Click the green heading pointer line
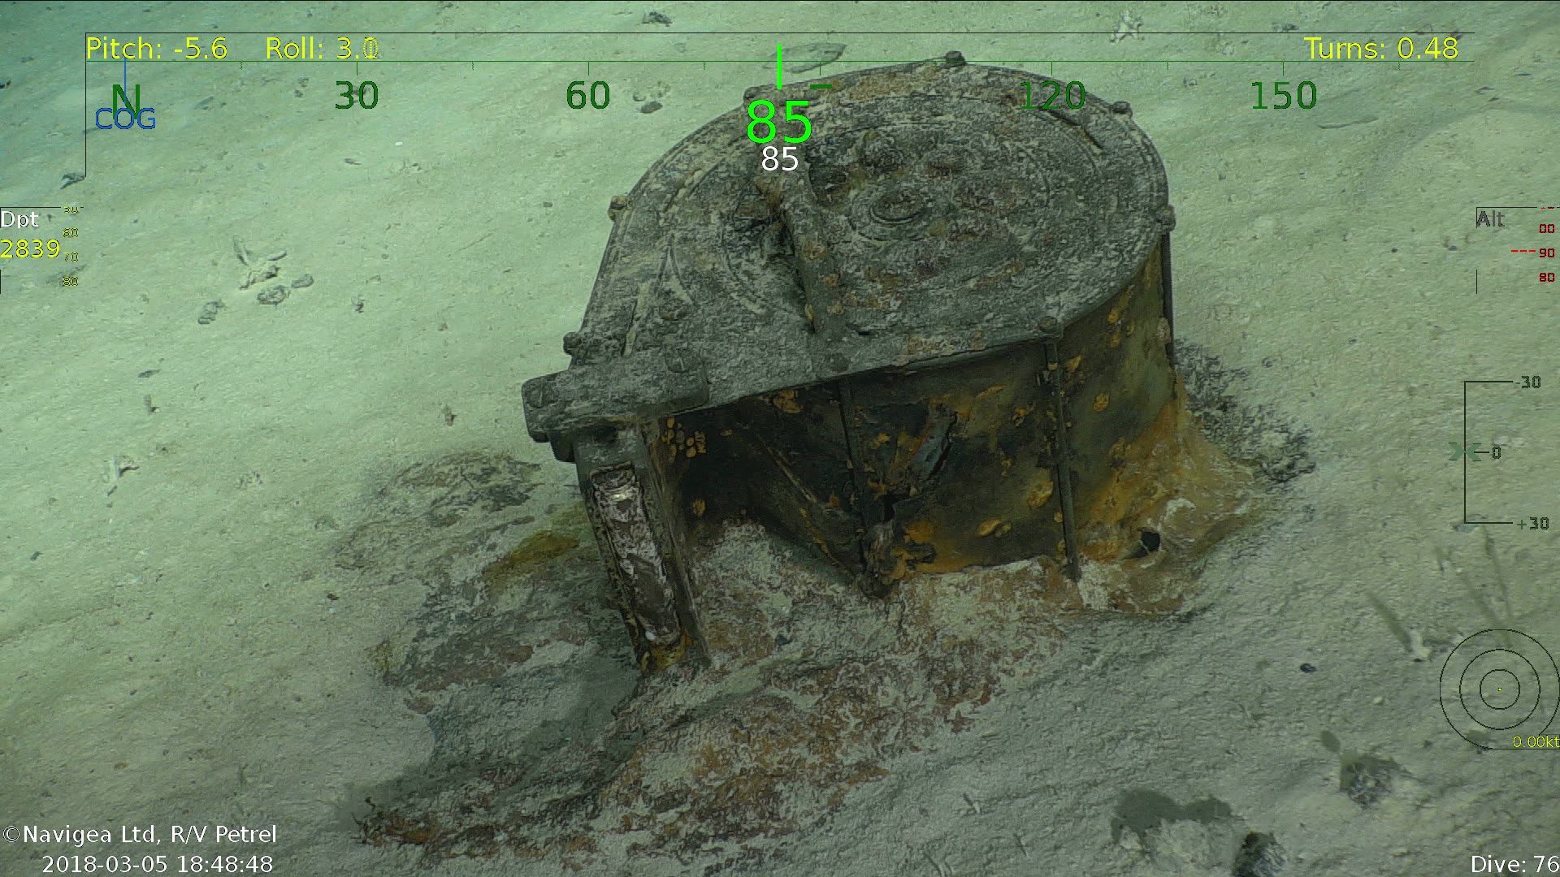Screen dimensions: 1560x877 (779, 67)
